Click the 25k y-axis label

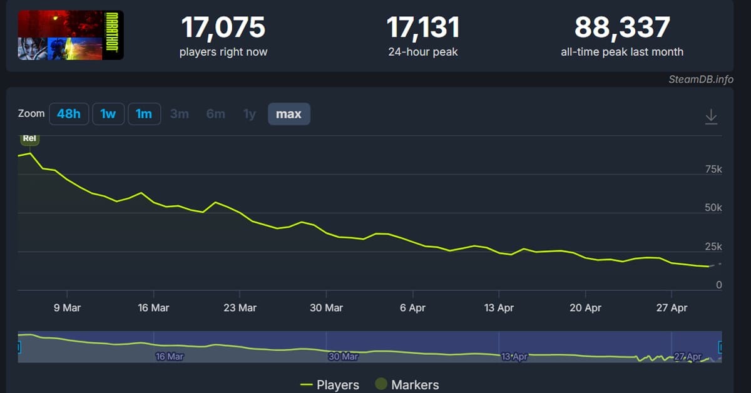point(713,247)
